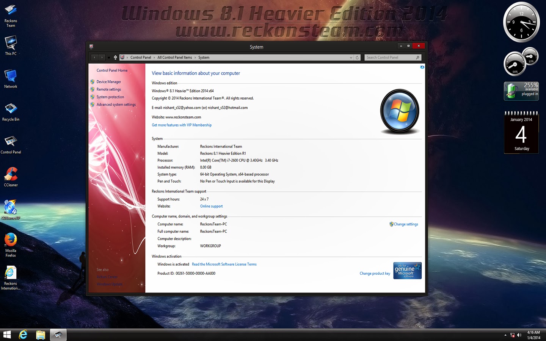The height and width of the screenshot is (341, 546).
Task: Click the Windows Start button
Action: click(7, 335)
